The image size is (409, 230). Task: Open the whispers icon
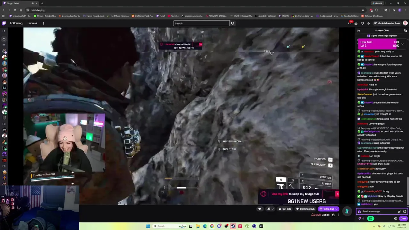tap(362, 23)
